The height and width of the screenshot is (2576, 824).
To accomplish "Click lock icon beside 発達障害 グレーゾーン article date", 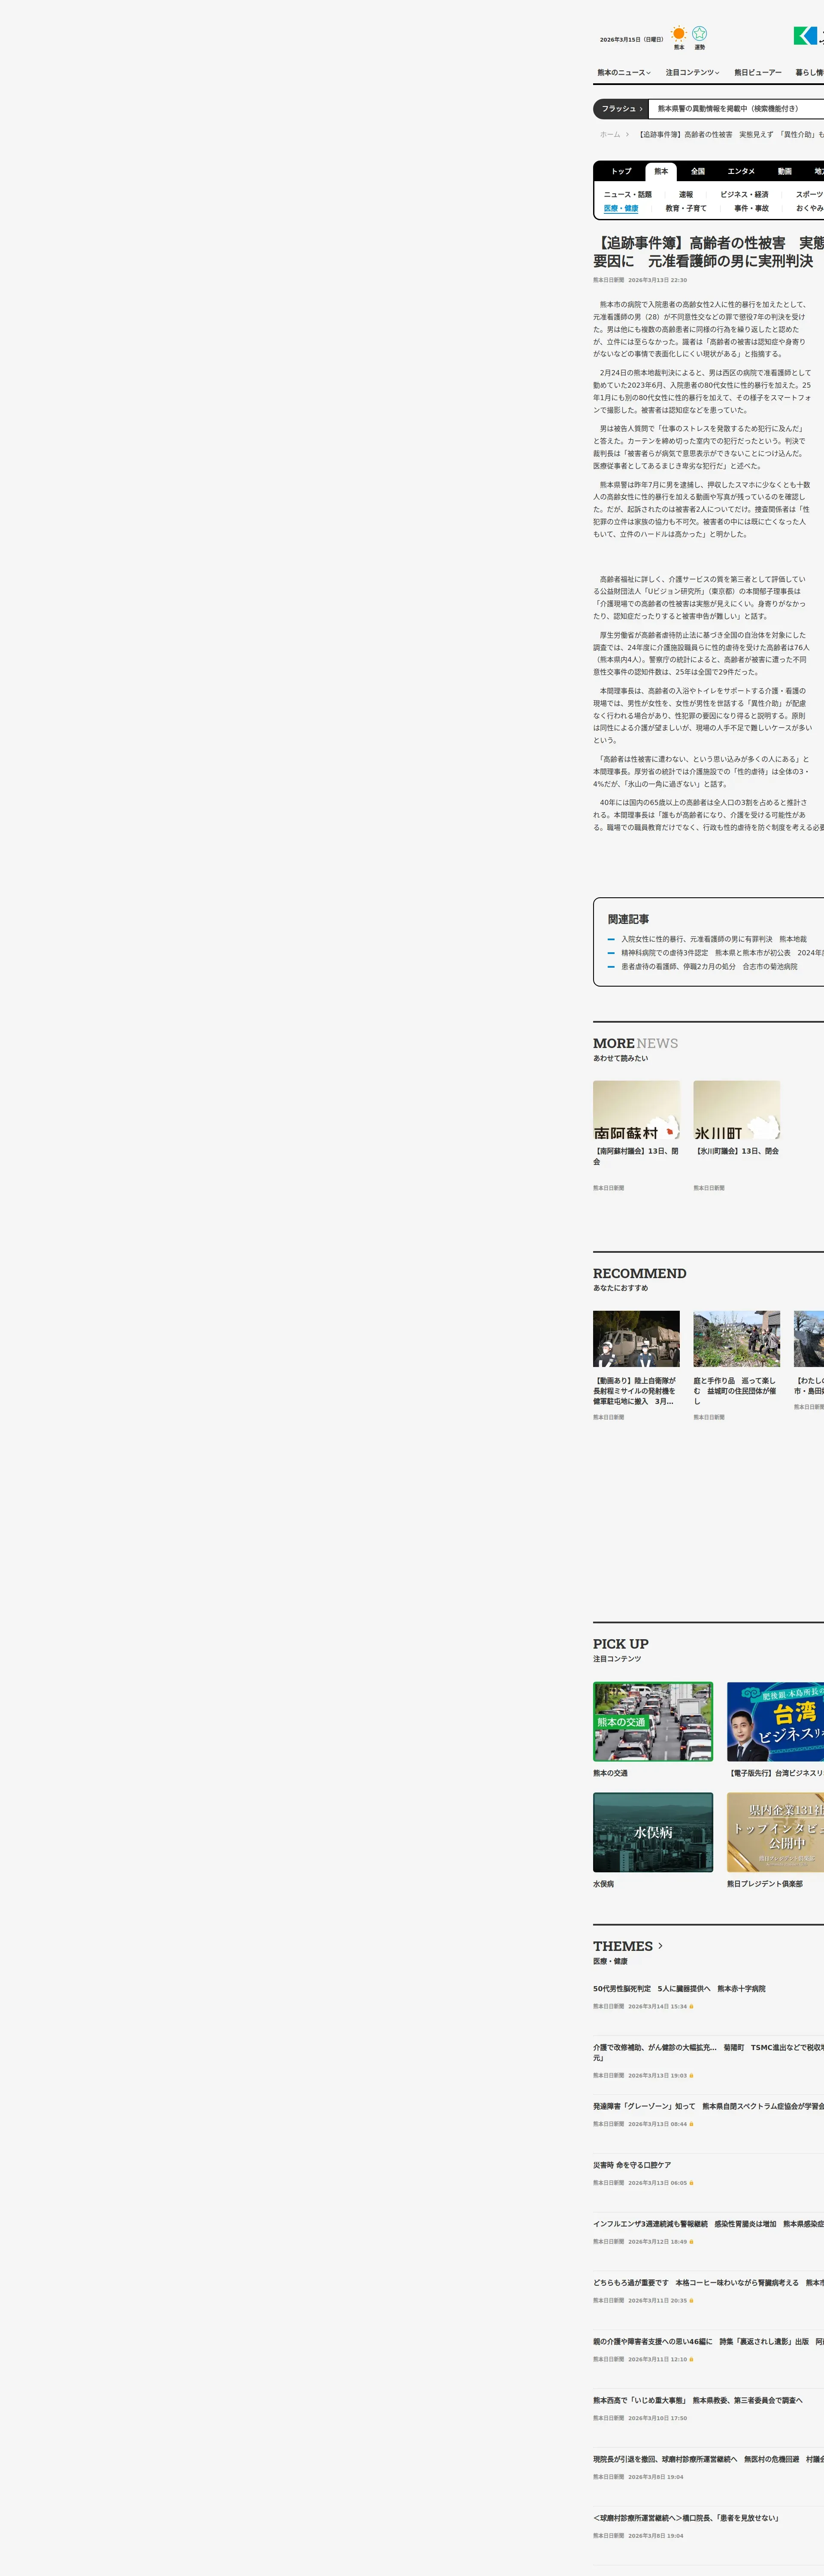I will (x=691, y=2124).
